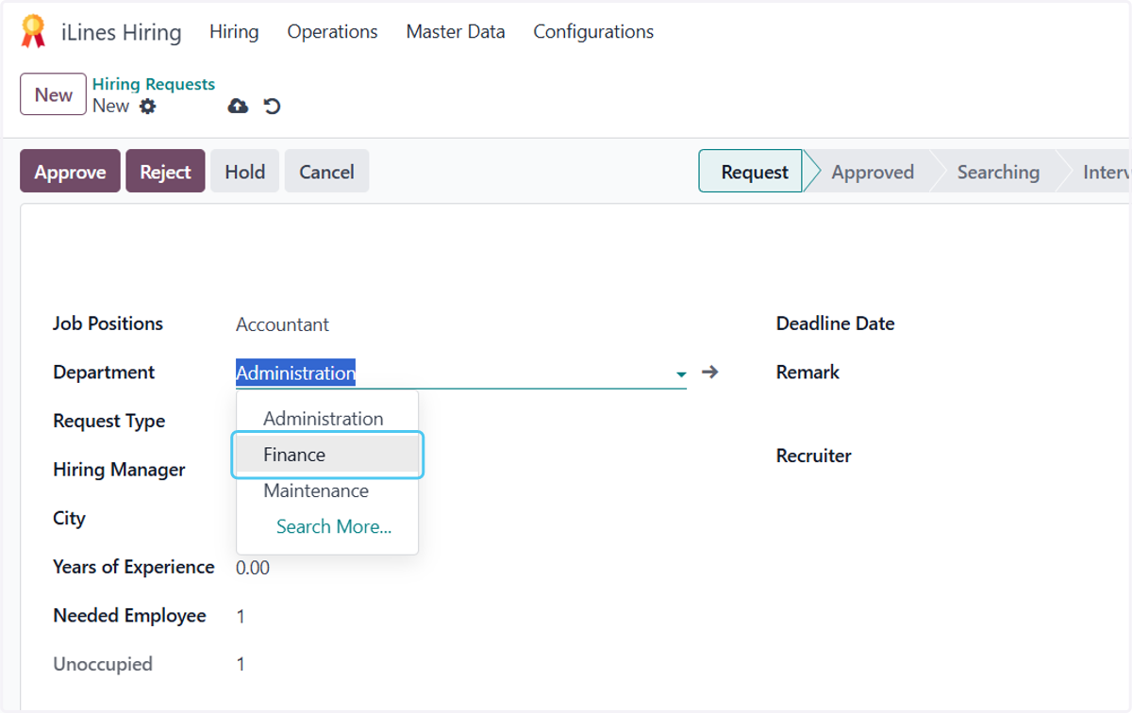
Task: Click the Job Positions label
Action: click(x=108, y=323)
